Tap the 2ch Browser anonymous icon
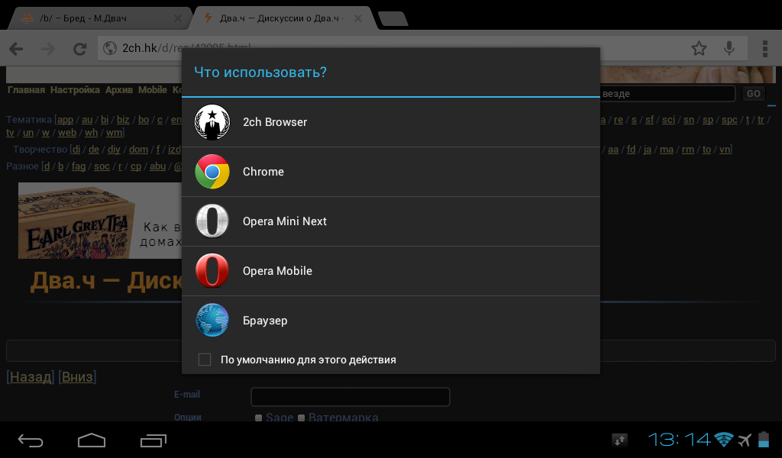The width and height of the screenshot is (782, 458). [x=212, y=122]
